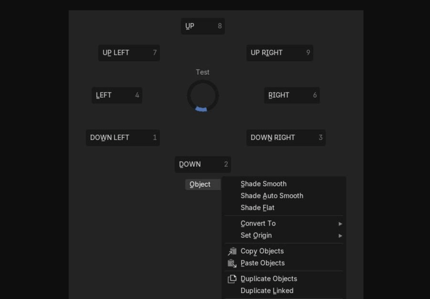Click the RIGHT pie button

click(292, 95)
